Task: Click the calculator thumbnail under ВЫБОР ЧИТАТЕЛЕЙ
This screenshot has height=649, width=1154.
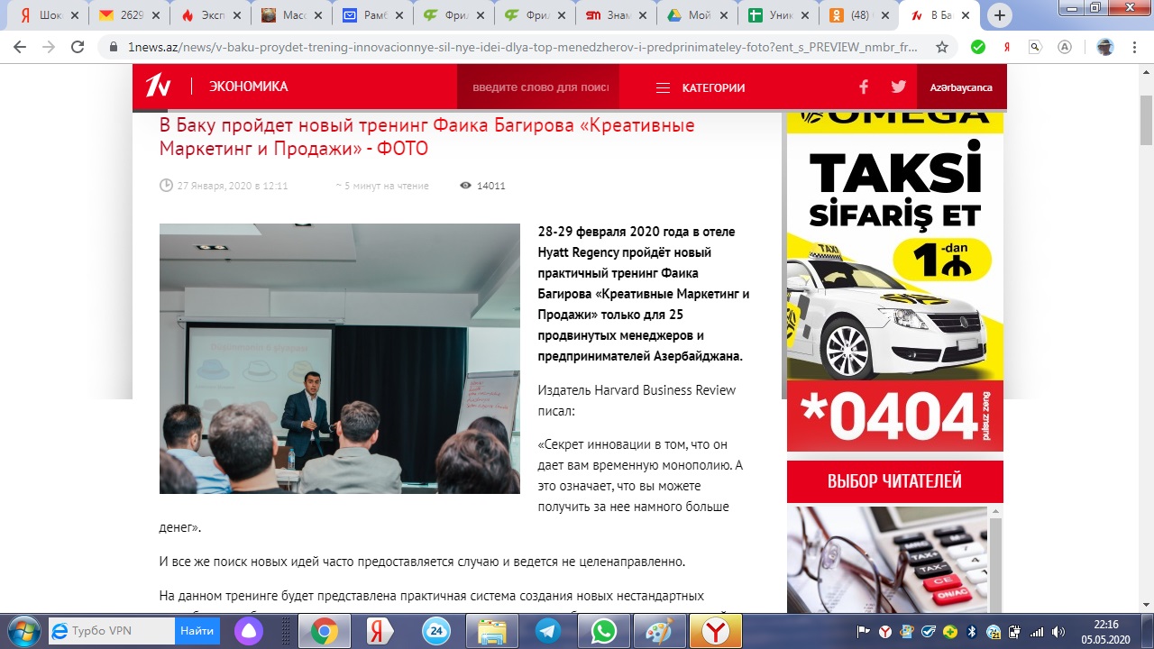Action: click(887, 559)
